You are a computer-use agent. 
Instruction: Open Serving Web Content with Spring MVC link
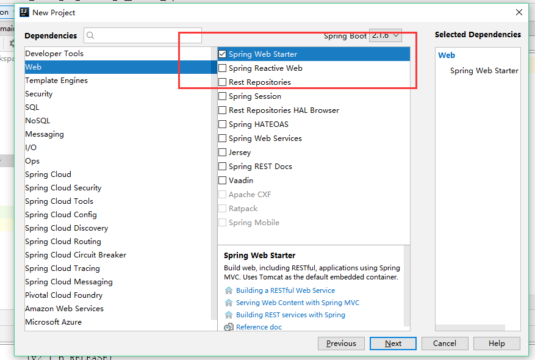[x=298, y=303]
